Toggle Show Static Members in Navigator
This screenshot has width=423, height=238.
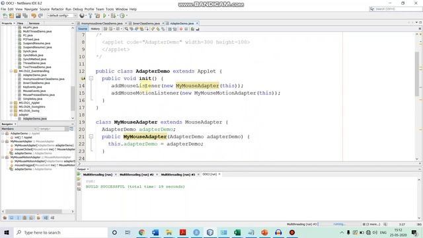click(18, 218)
